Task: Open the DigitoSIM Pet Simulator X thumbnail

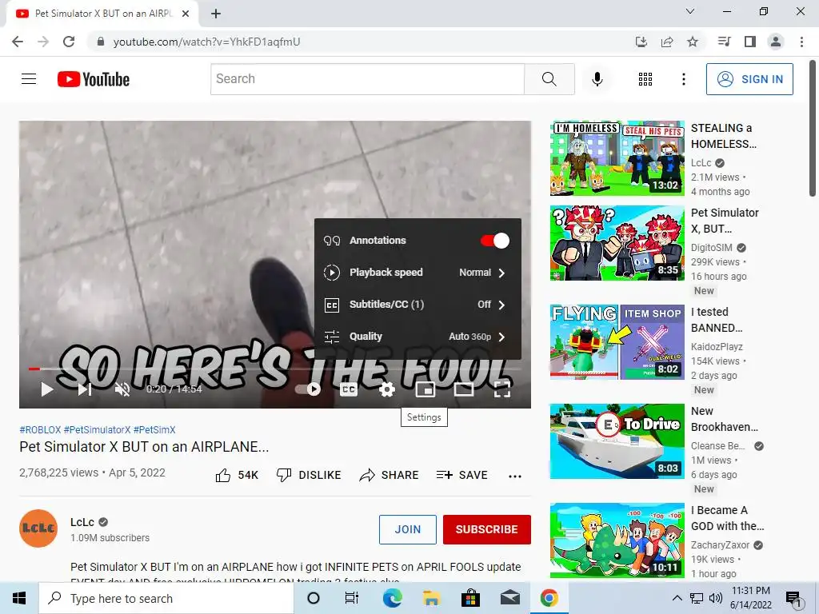Action: tap(617, 243)
